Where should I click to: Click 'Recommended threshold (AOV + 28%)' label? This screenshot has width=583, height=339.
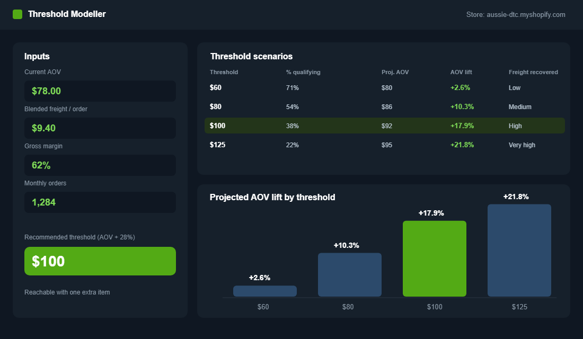tap(79, 237)
